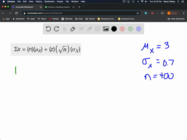Viewport: 187px width, 140px height.
Task: Insert an image with picture icon
Action: click(x=106, y=29)
